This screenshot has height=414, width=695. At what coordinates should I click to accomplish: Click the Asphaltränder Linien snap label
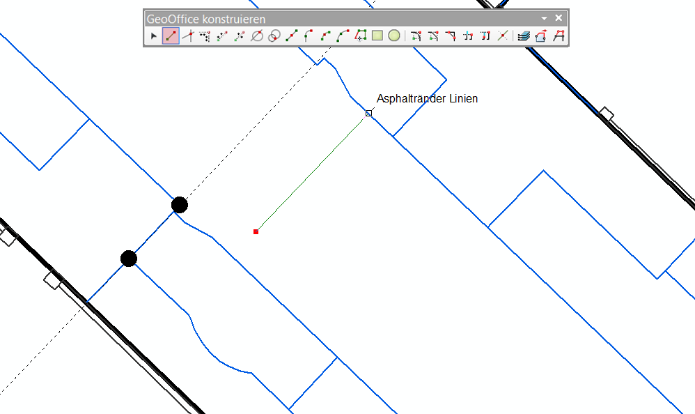[x=427, y=99]
